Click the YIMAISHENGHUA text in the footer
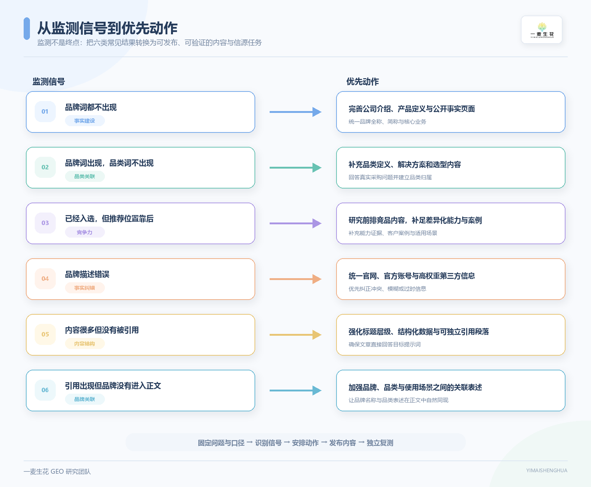Image resolution: width=591 pixels, height=487 pixels. click(547, 470)
